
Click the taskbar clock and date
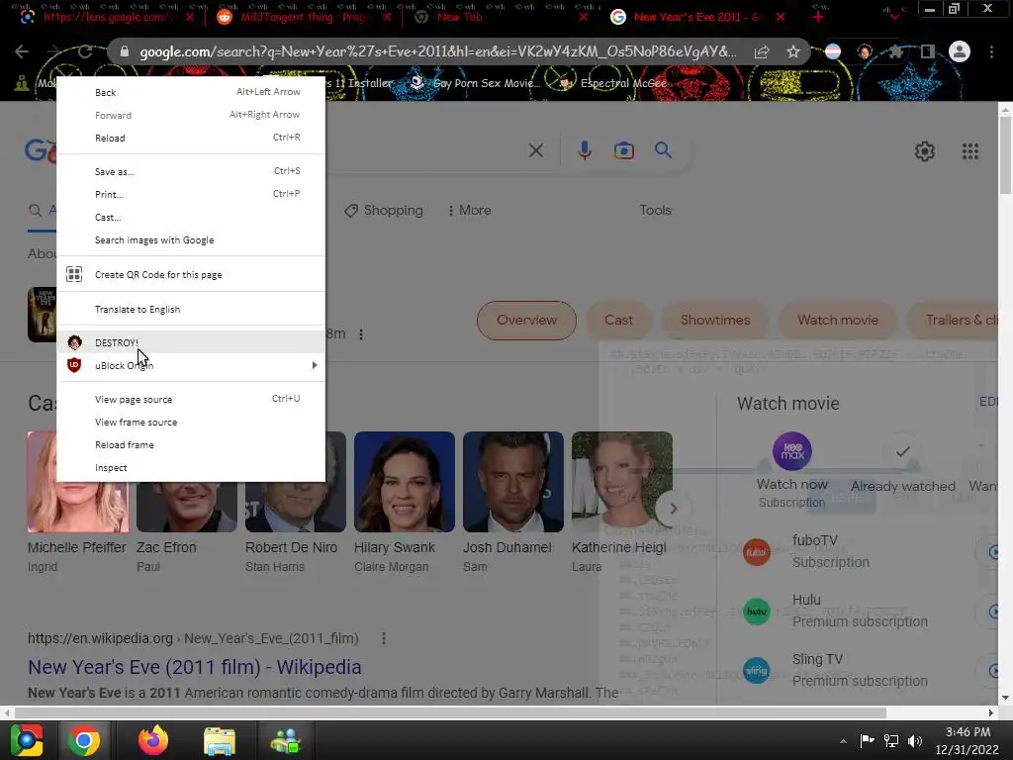tap(967, 740)
